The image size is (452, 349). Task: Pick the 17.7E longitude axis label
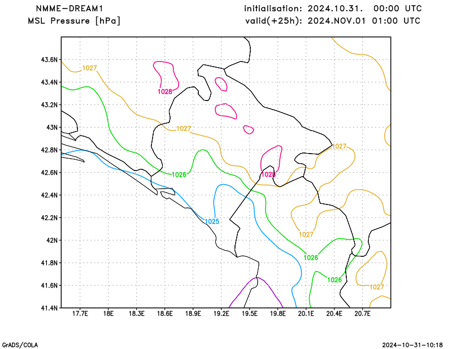tap(80, 313)
